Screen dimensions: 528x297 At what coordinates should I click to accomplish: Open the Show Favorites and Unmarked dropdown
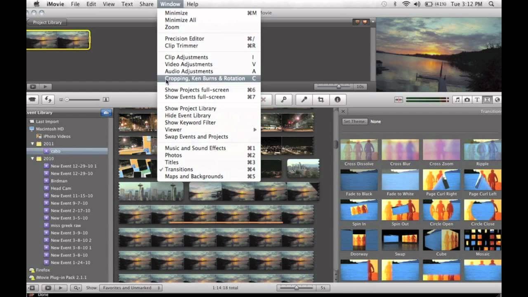point(130,288)
